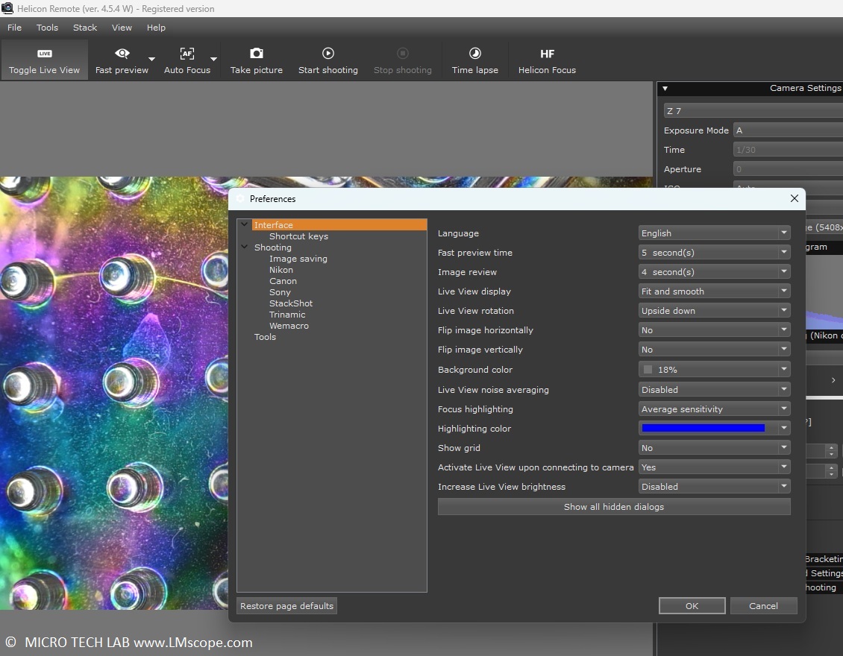This screenshot has width=843, height=656.
Task: Open the Fast preview dropdown arrow
Action: point(152,60)
